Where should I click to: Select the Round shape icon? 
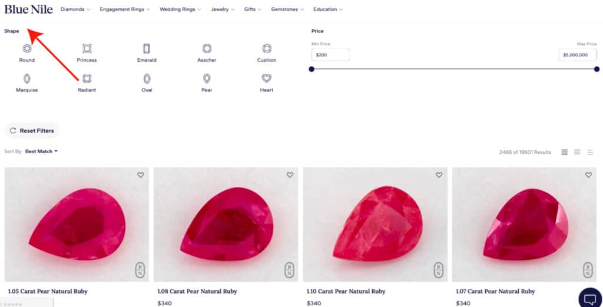tap(26, 49)
